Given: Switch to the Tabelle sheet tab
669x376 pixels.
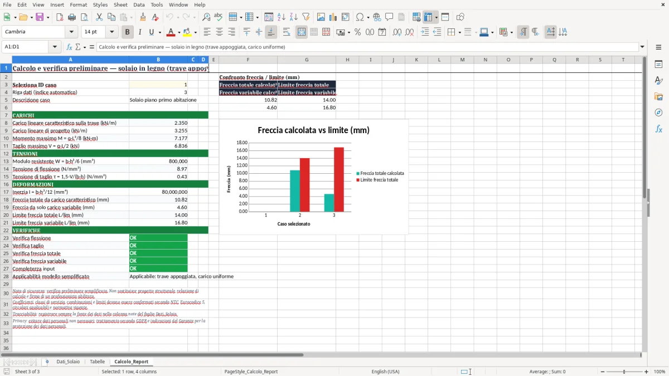Looking at the screenshot, I should pos(97,362).
